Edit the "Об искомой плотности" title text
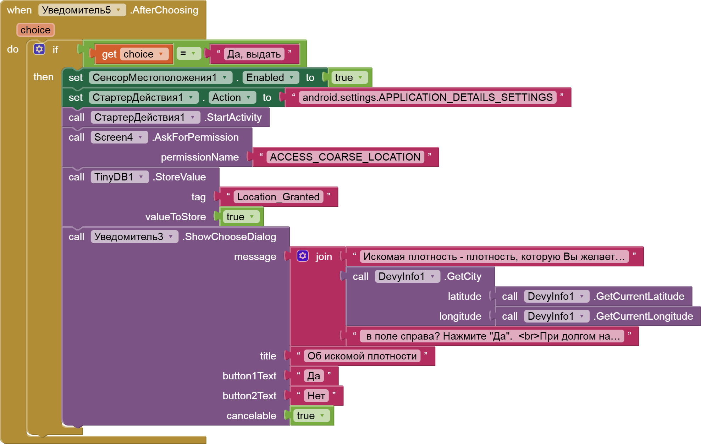The height and width of the screenshot is (444, 701). (362, 356)
